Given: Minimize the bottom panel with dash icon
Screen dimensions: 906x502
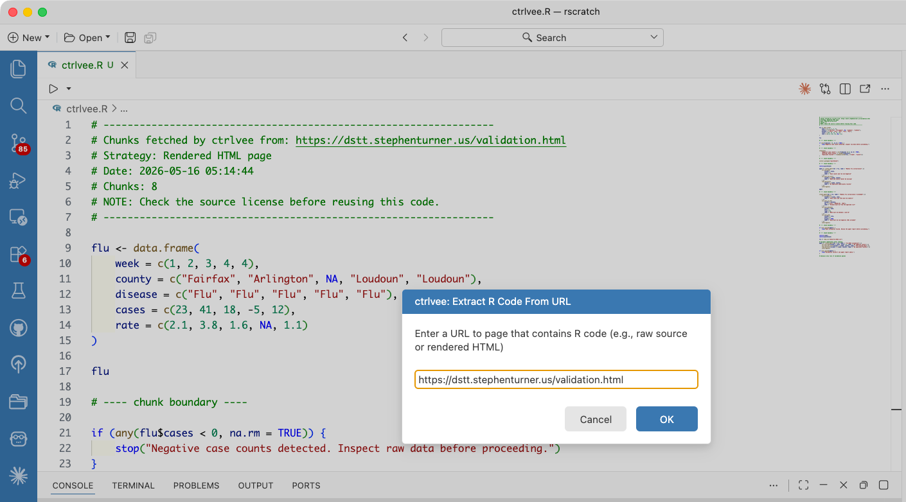Looking at the screenshot, I should pyautogui.click(x=824, y=485).
